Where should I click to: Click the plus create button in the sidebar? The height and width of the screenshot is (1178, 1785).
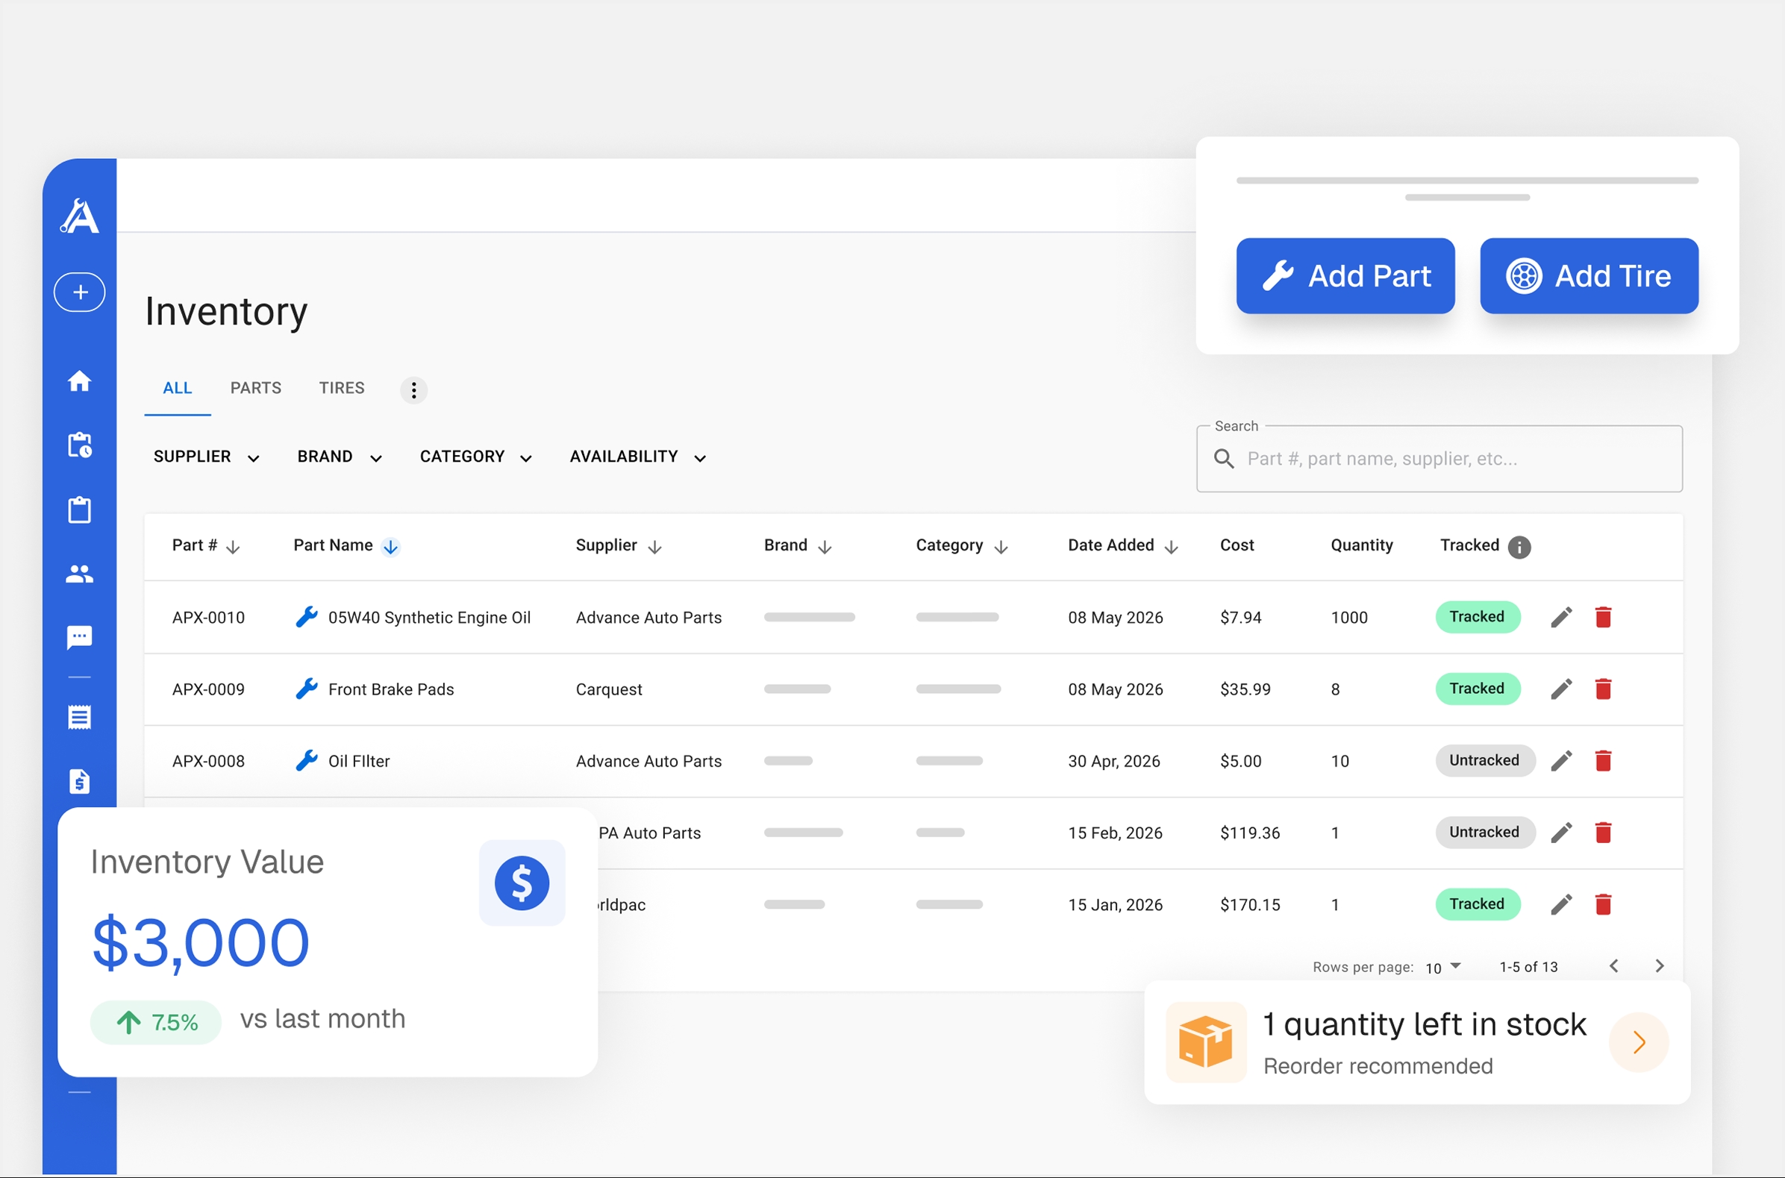[80, 292]
